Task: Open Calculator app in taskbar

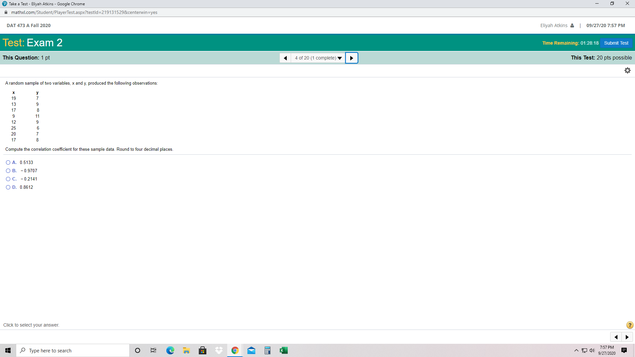Action: (x=268, y=350)
